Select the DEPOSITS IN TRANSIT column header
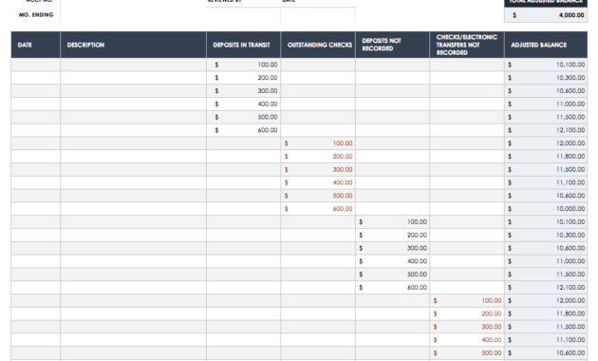This screenshot has height=361, width=598. click(243, 45)
